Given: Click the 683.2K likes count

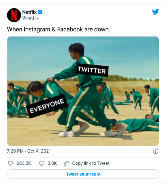Looking at the screenshot, I should pyautogui.click(x=24, y=163).
